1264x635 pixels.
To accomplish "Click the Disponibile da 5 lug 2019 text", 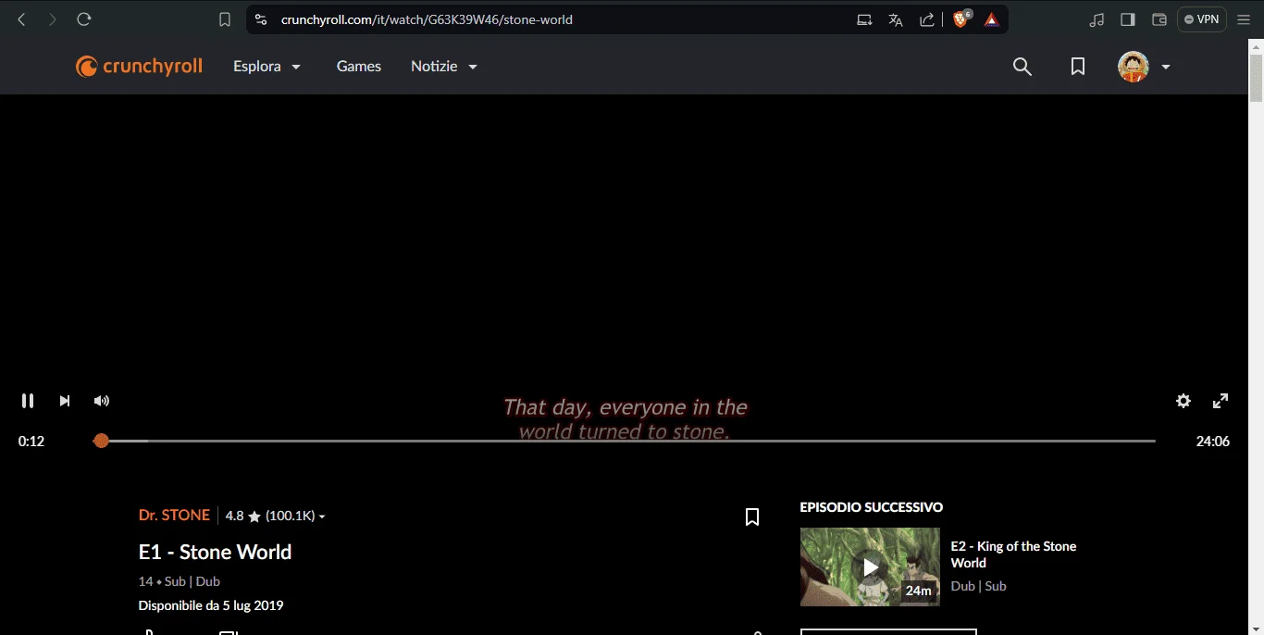I will coord(211,605).
